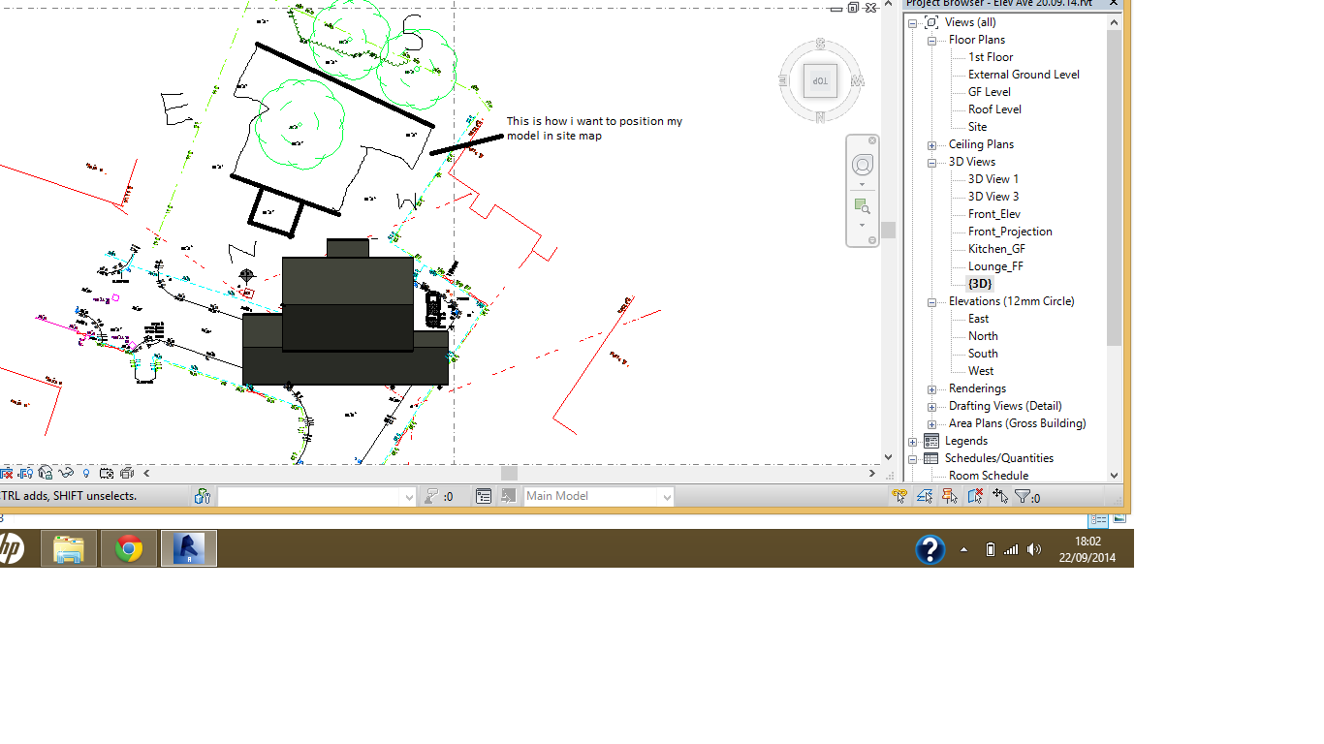Click the Revit taskbar button
Image resolution: width=1324 pixels, height=744 pixels.
pos(188,548)
